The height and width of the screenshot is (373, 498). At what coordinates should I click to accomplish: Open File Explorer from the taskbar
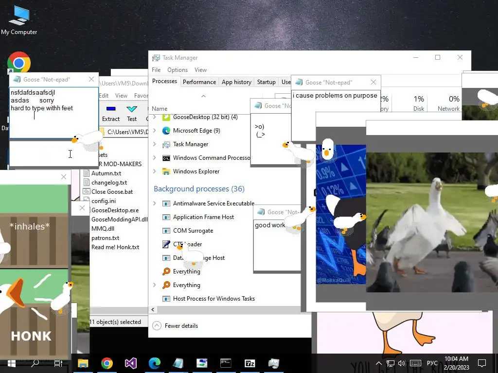83,363
